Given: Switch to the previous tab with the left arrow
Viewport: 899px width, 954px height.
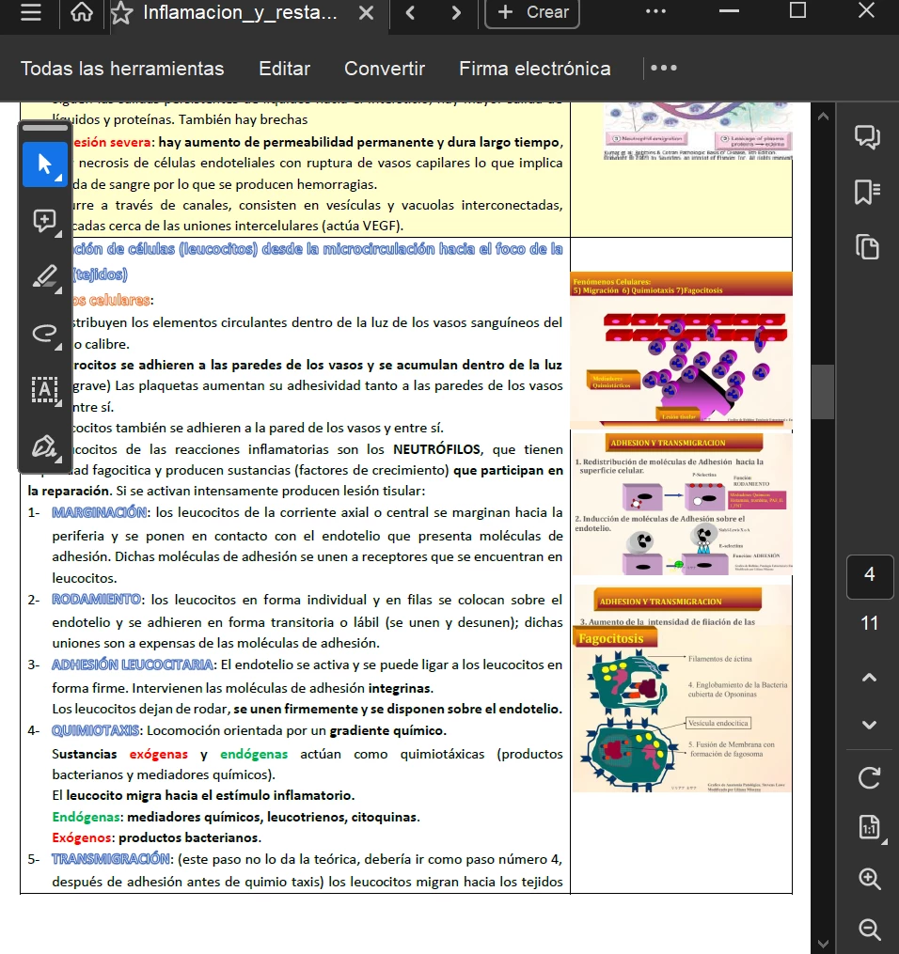Looking at the screenshot, I should click(x=410, y=13).
